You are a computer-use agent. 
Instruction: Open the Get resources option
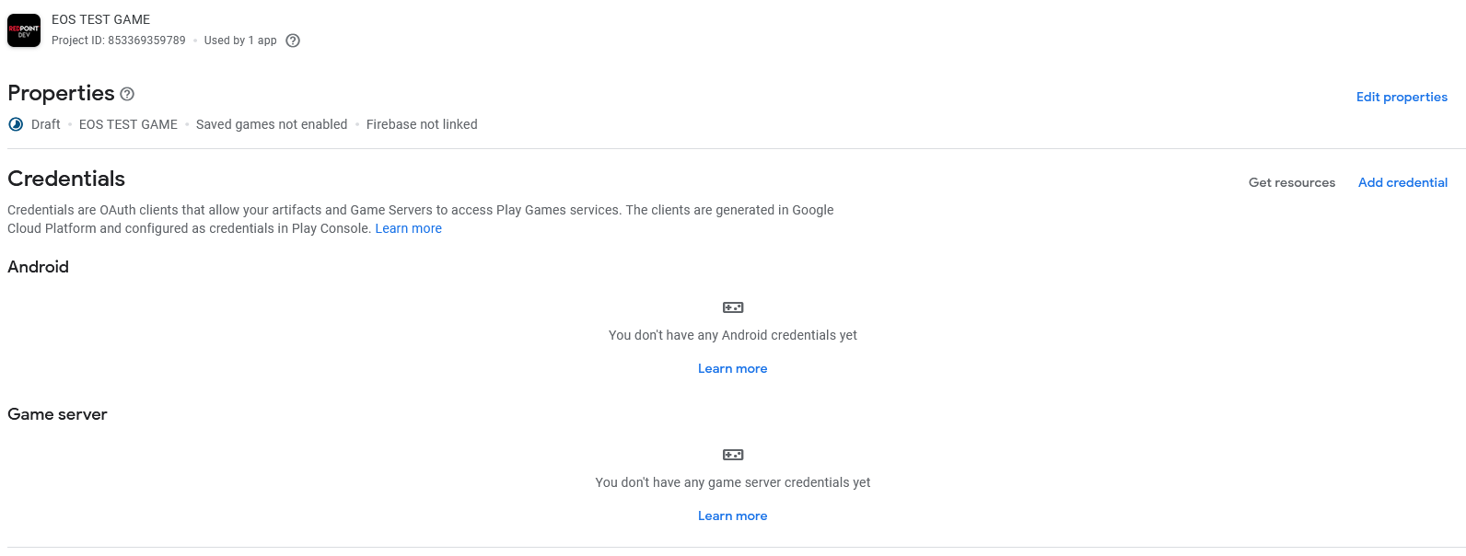pyautogui.click(x=1292, y=182)
